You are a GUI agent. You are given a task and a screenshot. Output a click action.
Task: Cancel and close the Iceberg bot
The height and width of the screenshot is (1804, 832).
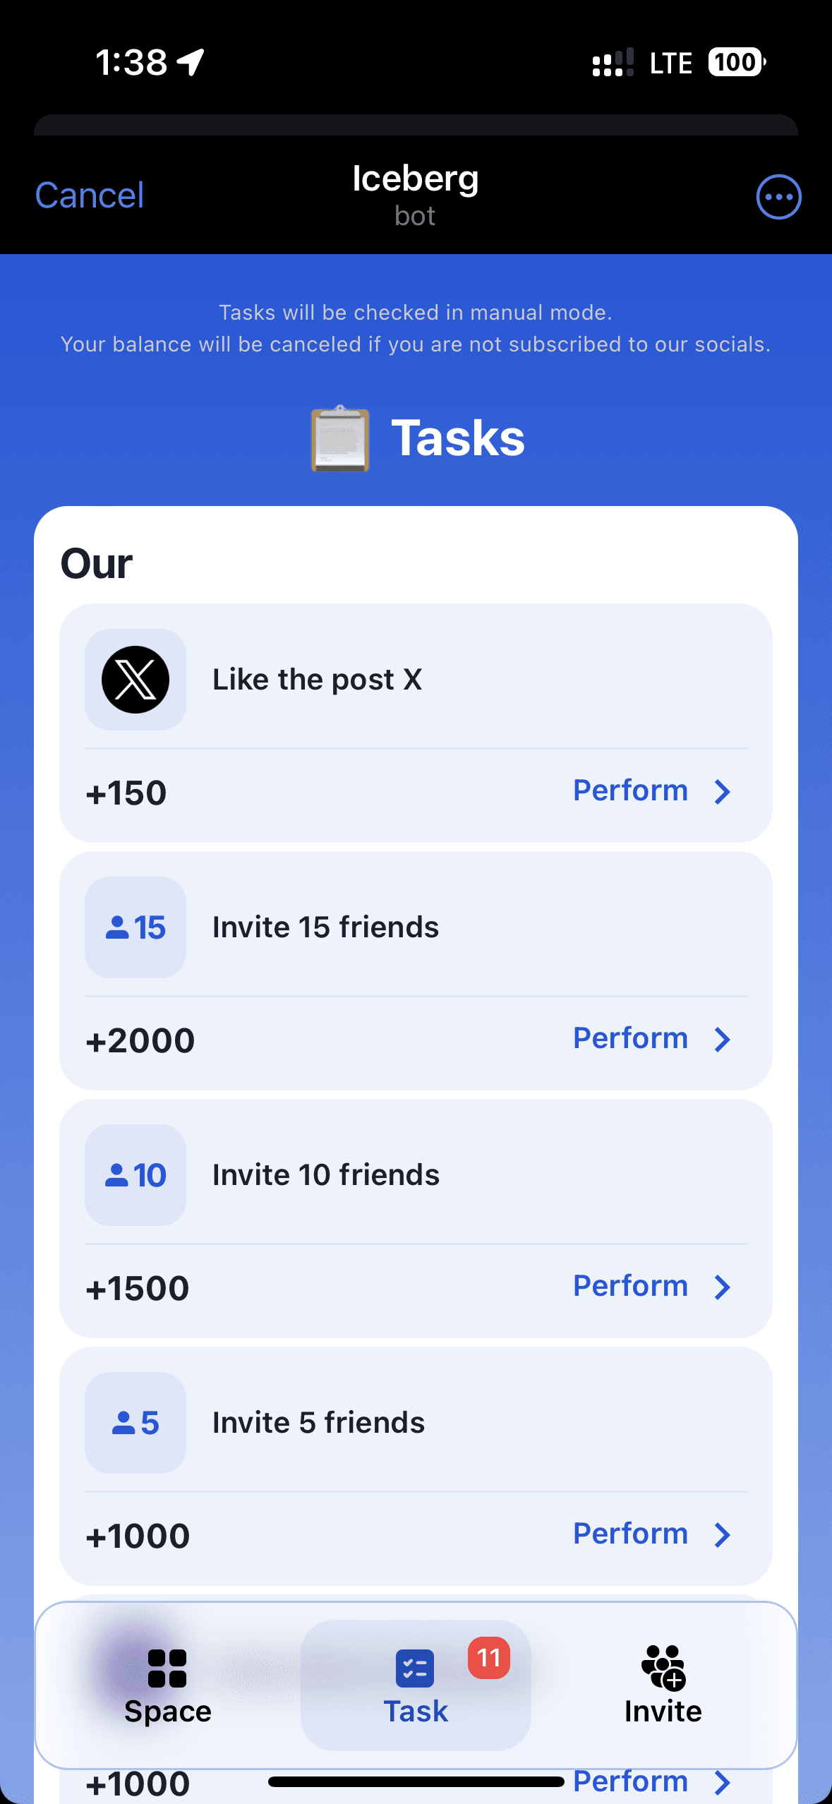(x=90, y=196)
